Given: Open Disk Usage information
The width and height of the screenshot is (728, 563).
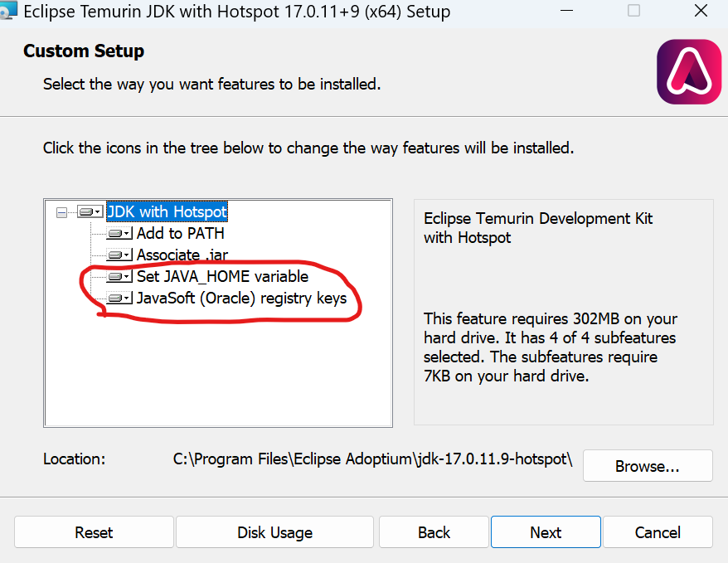Looking at the screenshot, I should point(274,531).
